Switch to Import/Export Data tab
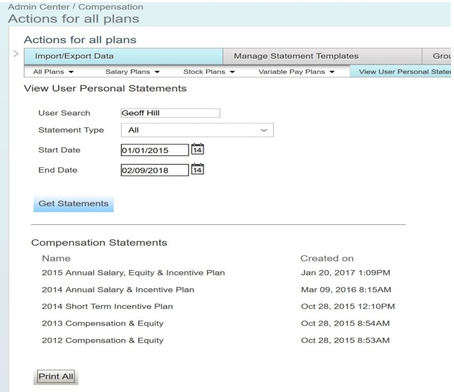The width and height of the screenshot is (454, 392). click(x=123, y=56)
